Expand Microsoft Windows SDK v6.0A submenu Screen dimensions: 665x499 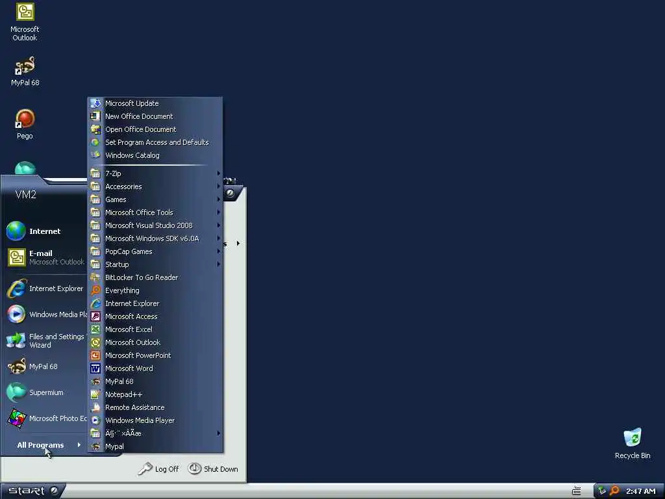tap(218, 238)
